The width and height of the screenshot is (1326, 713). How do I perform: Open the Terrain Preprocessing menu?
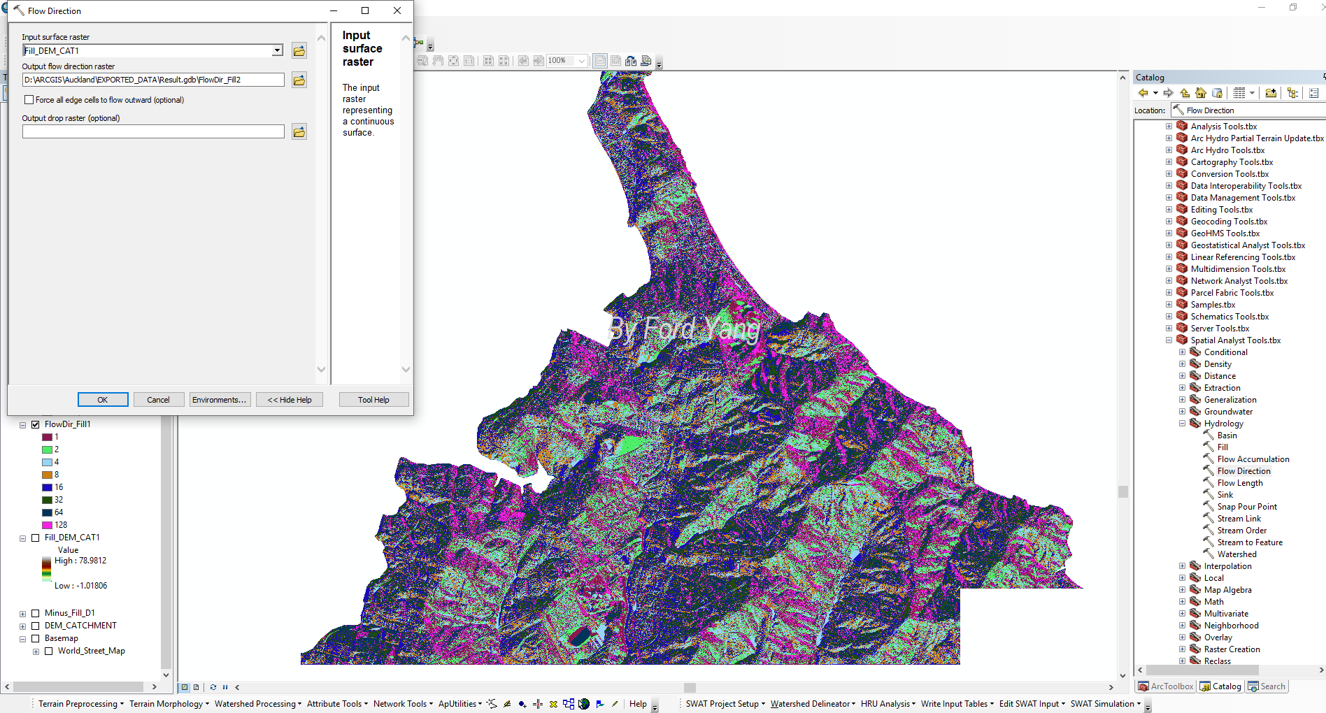(x=80, y=704)
